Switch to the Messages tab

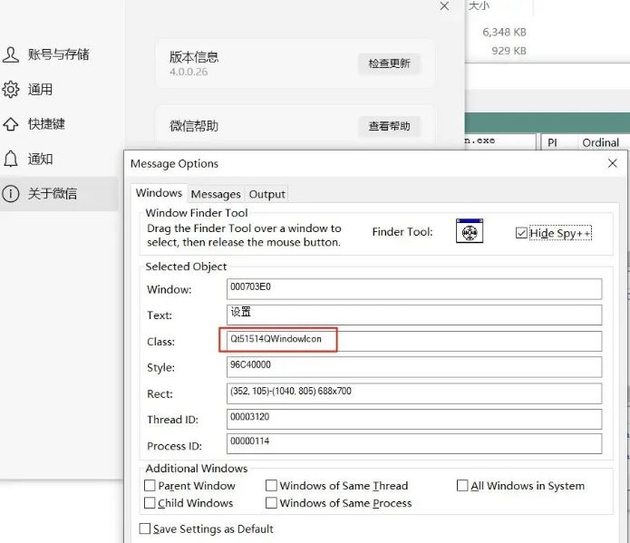(x=216, y=194)
